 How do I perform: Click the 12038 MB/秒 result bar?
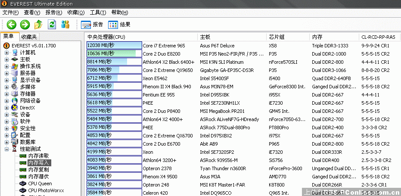coord(114,46)
